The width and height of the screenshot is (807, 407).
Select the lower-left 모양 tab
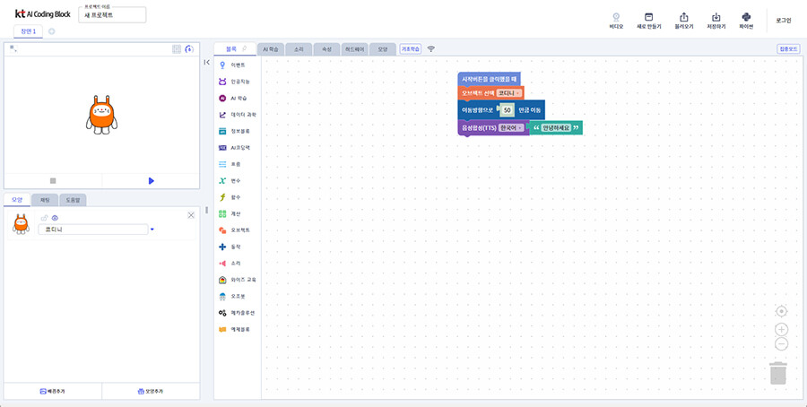point(17,200)
